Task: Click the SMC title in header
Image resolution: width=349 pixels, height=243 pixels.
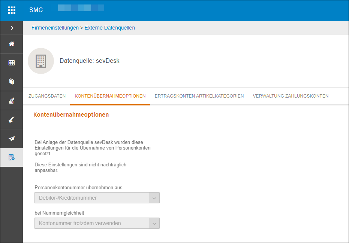Action: click(x=36, y=10)
